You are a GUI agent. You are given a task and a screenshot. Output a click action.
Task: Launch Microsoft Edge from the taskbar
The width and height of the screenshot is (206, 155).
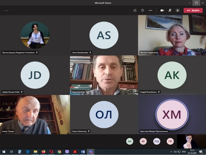pos(28,152)
